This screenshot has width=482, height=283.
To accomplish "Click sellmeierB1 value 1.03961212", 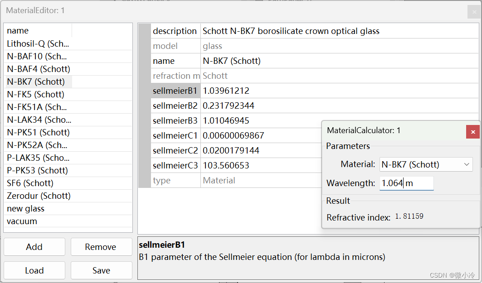I will coord(226,91).
